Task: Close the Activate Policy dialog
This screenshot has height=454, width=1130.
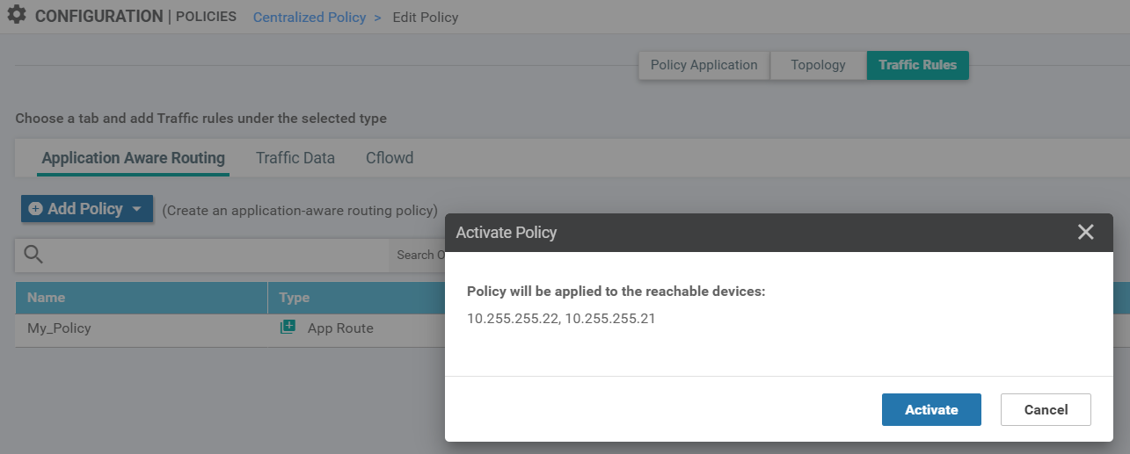Action: [x=1085, y=233]
